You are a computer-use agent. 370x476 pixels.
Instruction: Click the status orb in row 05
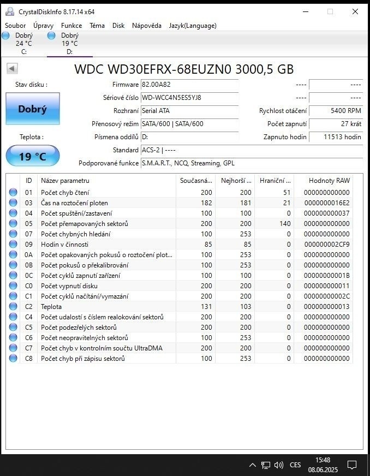pos(13,223)
